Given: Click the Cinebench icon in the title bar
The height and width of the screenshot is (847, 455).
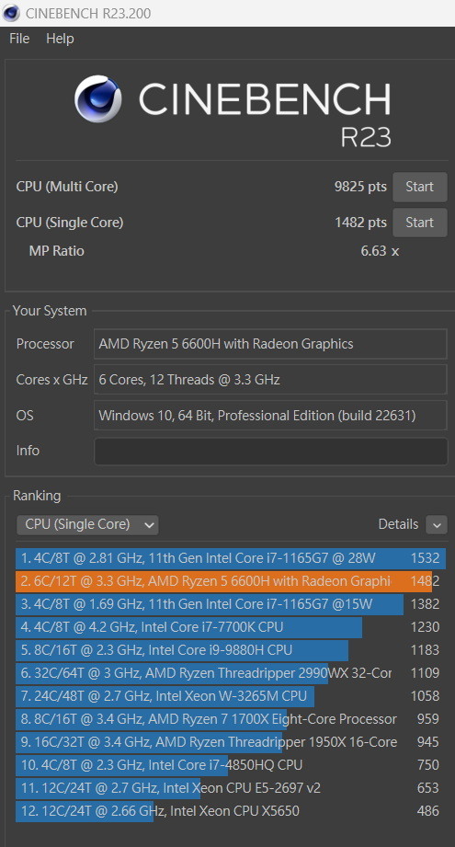Looking at the screenshot, I should tap(11, 13).
